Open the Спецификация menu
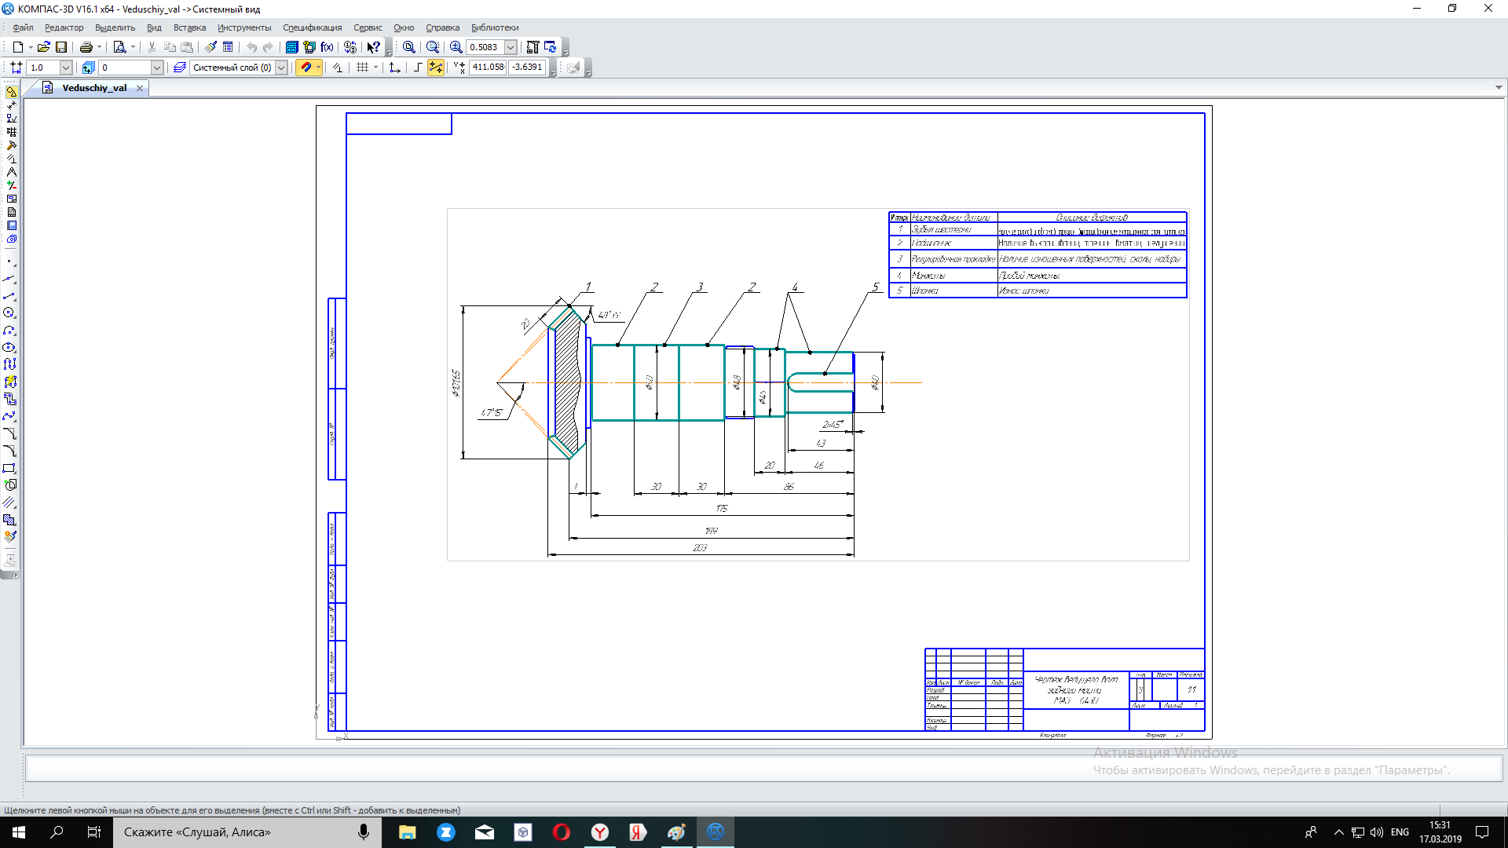The width and height of the screenshot is (1508, 848). tap(312, 27)
